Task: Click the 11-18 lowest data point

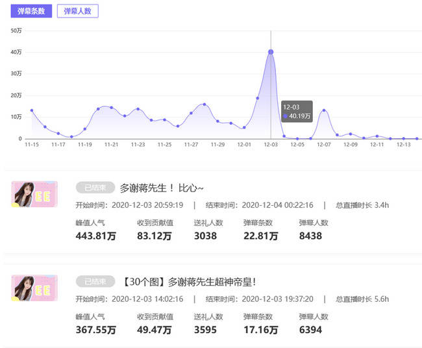Action: (x=71, y=136)
